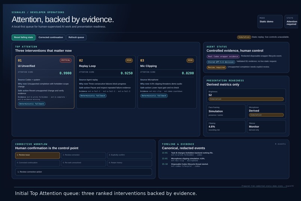Screen dimensions: 301x201
Task: Open the Clipping 4.6% metric tile
Action: point(226,127)
